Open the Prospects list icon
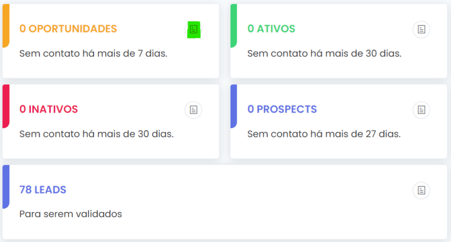This screenshot has height=242, width=451. (x=421, y=110)
